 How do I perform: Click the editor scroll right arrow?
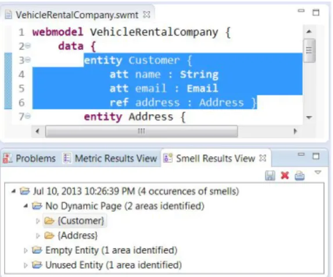[295, 131]
